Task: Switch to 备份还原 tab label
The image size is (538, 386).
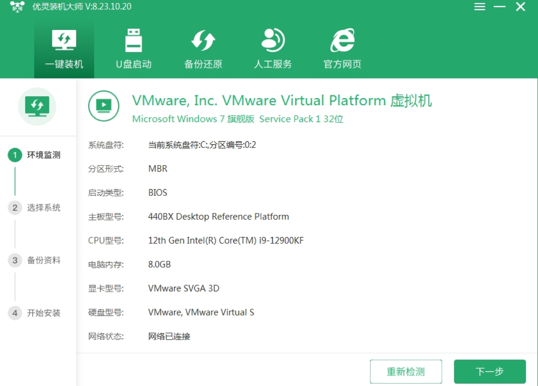Action: coord(203,64)
